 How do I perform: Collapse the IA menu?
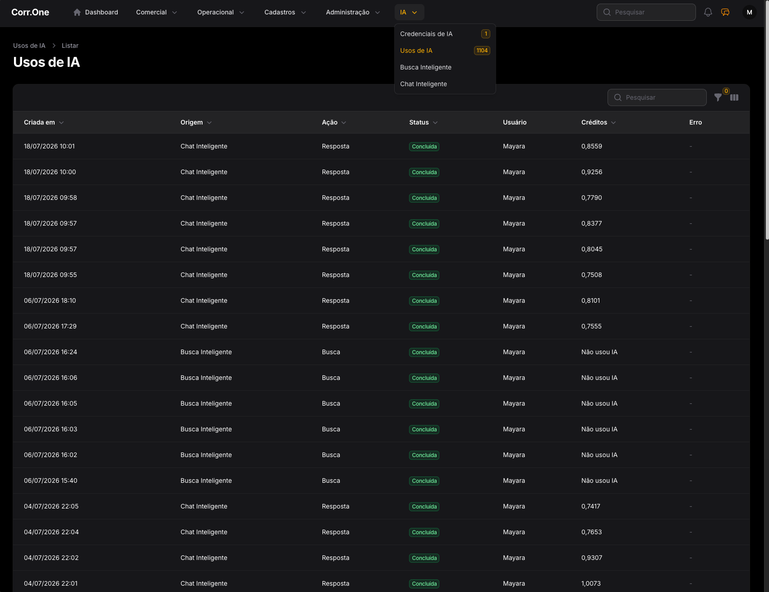tap(409, 12)
